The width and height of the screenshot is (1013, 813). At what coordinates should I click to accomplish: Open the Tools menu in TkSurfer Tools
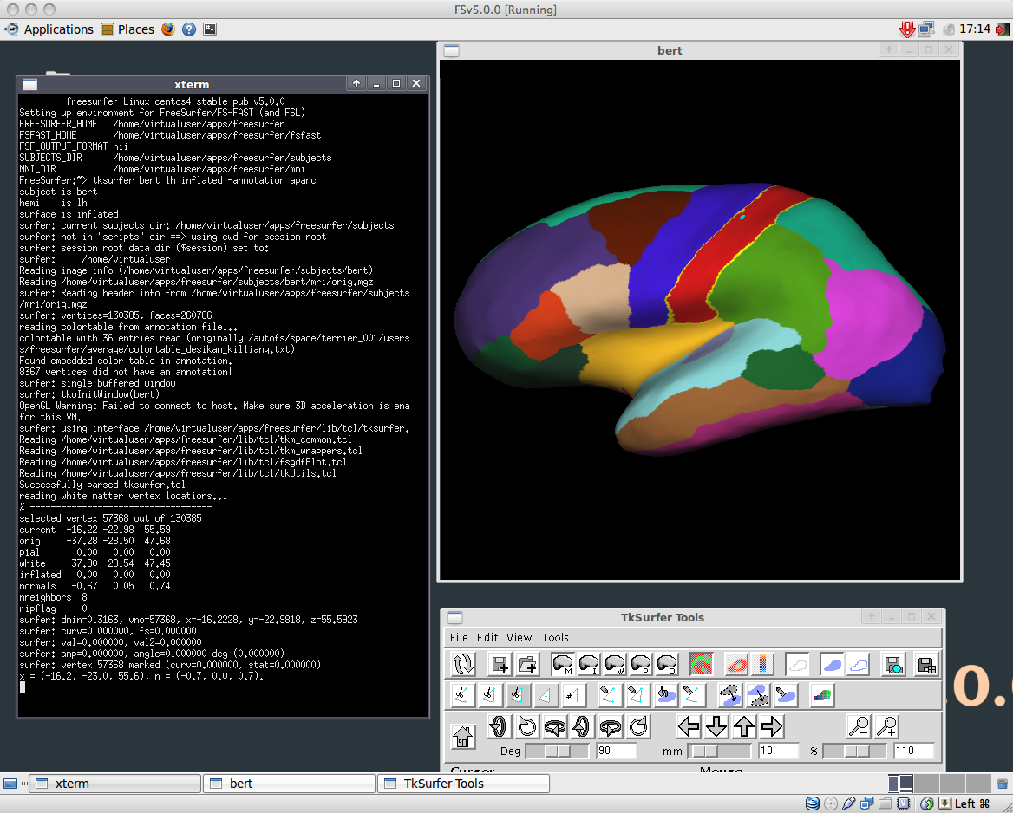point(555,637)
